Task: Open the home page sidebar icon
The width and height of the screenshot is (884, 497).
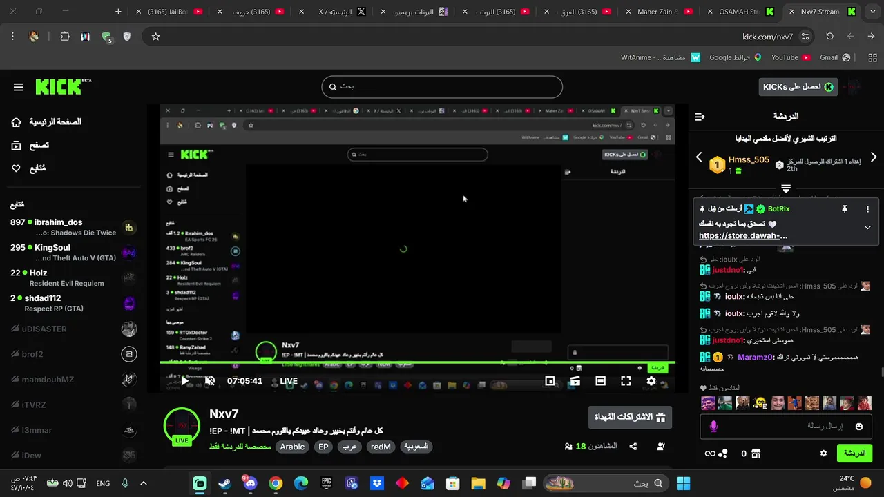Action: click(16, 122)
